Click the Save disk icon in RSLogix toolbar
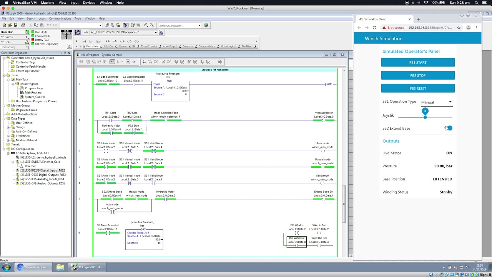 [15, 25]
